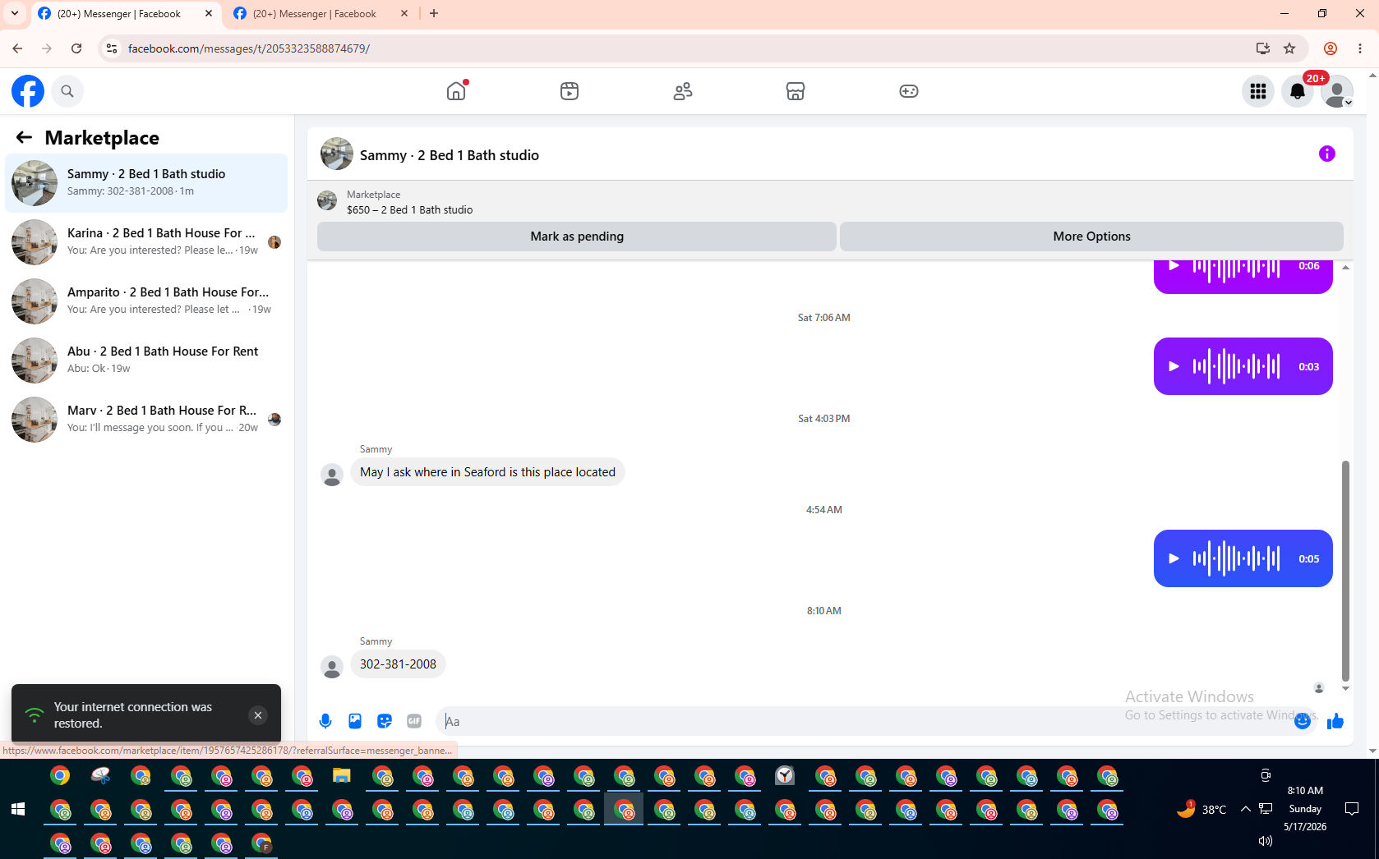This screenshot has width=1379, height=859.
Task: Open the Chrome profile icon
Action: [1331, 48]
